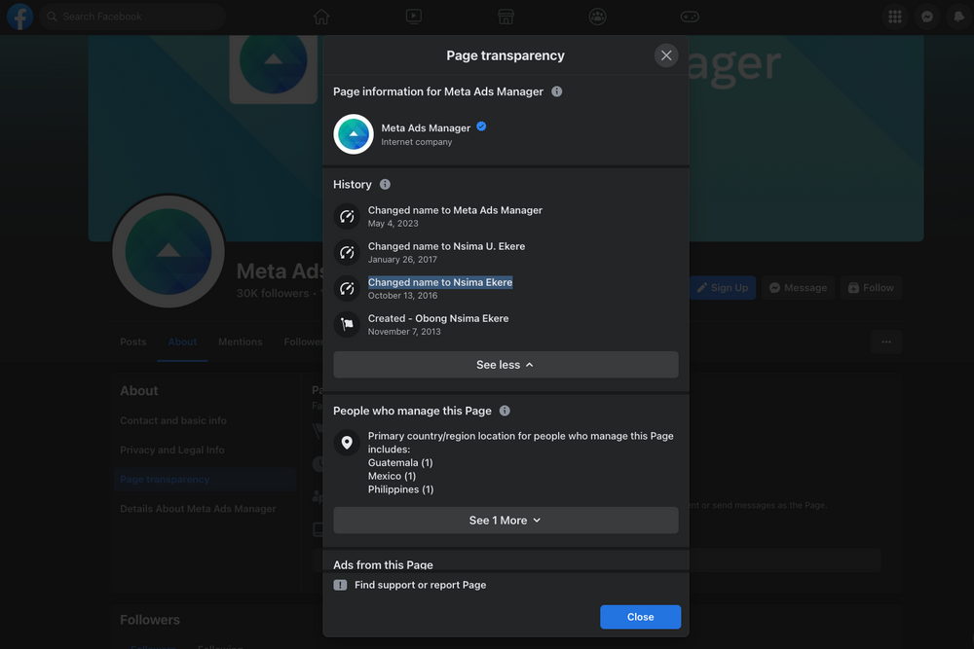The width and height of the screenshot is (974, 649).
Task: Click location pin icon for primary country
Action: click(x=348, y=442)
